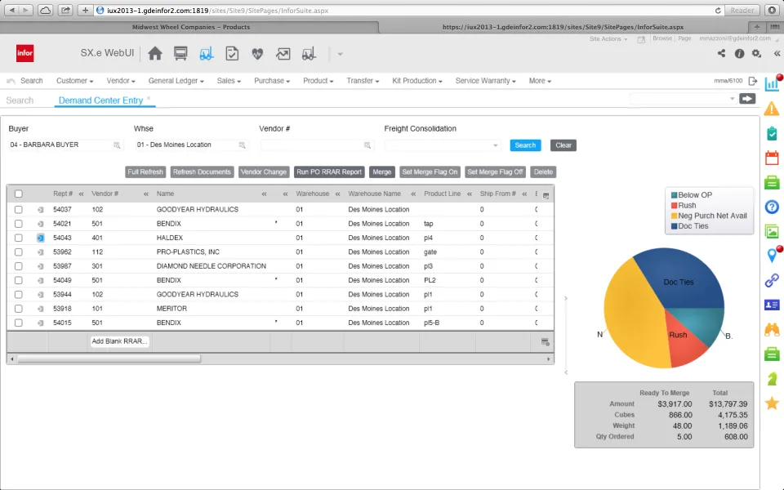Open the map pin location icon
This screenshot has height=490, width=784.
pyautogui.click(x=772, y=255)
